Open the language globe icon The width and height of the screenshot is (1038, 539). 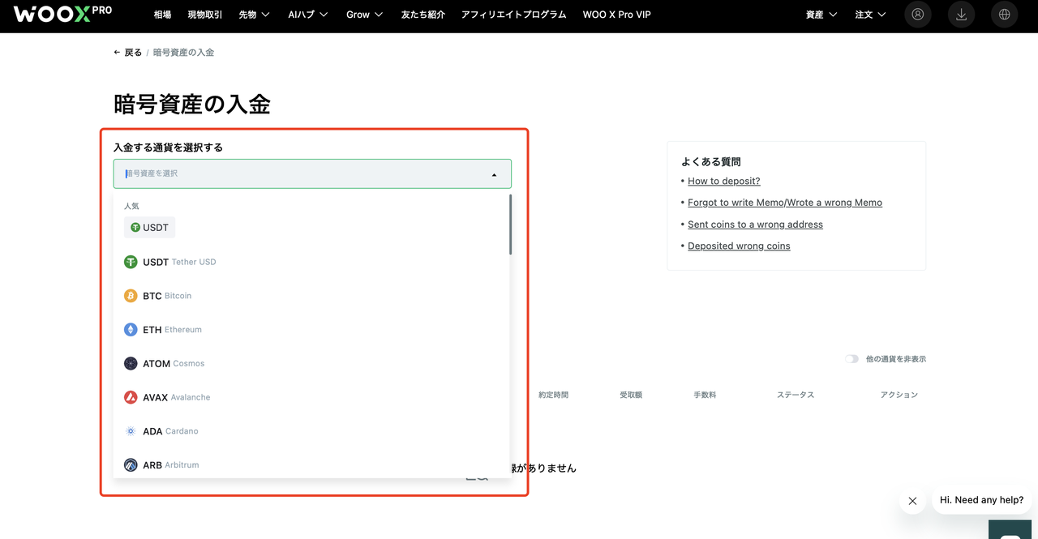point(1005,15)
